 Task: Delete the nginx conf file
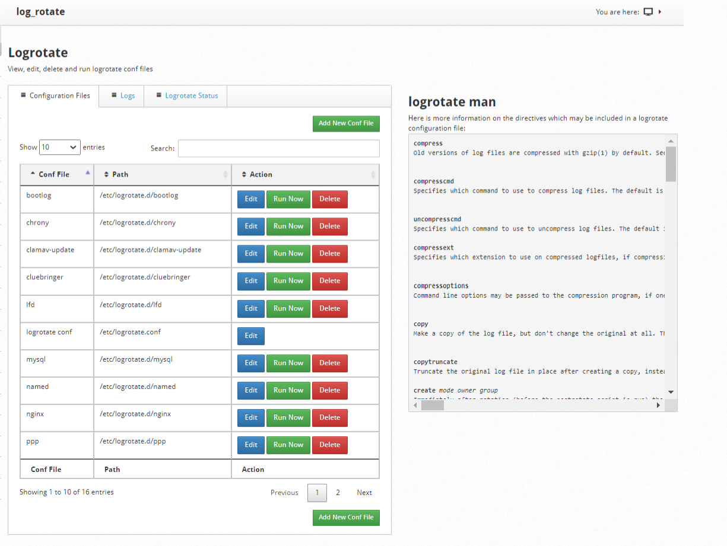[330, 417]
